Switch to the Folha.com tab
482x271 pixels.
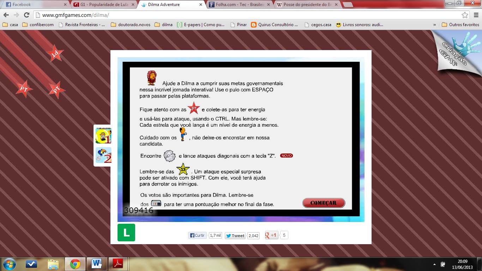click(239, 5)
